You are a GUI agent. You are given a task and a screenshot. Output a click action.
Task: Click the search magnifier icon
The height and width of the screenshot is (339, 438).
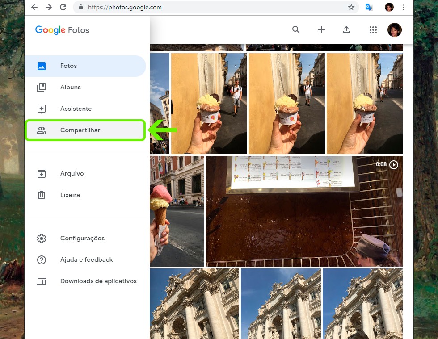tap(296, 30)
